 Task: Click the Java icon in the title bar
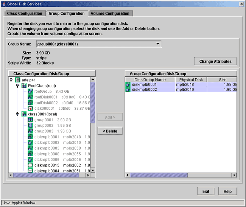[x=4, y=4]
